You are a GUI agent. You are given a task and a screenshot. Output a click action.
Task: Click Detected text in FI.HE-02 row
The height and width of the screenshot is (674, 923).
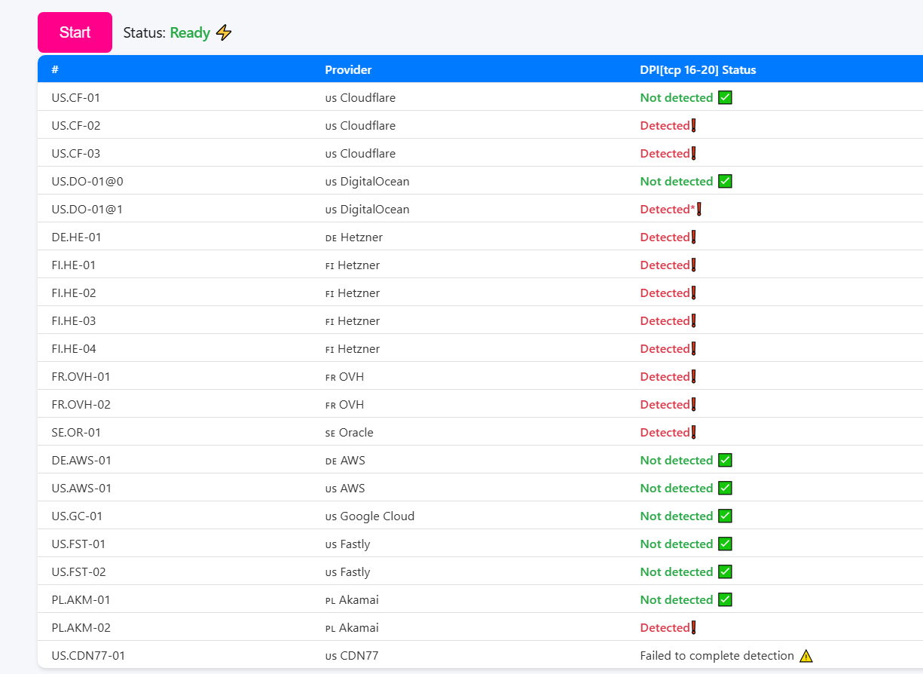(665, 293)
